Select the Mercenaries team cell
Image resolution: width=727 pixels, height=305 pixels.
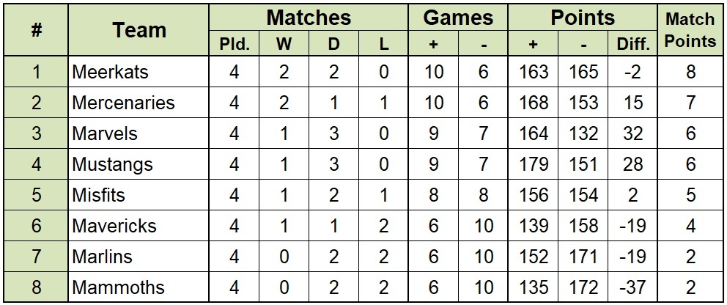139,103
